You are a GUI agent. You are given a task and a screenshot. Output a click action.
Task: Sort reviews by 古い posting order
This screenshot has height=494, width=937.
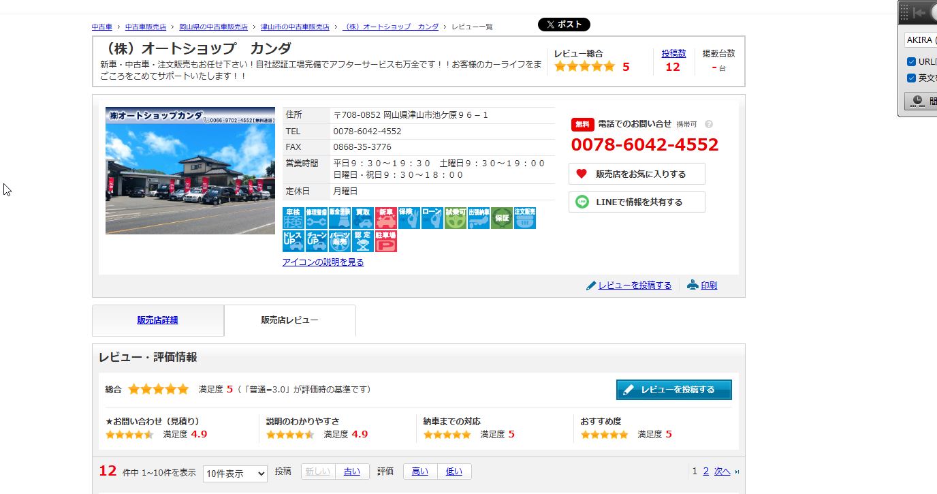[352, 472]
